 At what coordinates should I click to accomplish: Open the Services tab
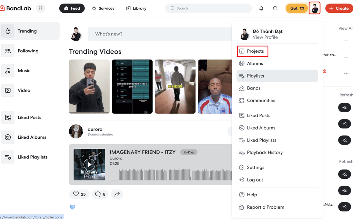click(x=103, y=8)
